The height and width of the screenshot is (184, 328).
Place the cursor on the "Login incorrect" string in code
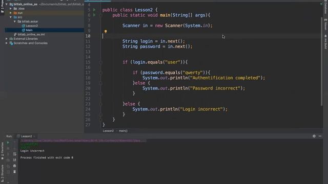point(202,109)
